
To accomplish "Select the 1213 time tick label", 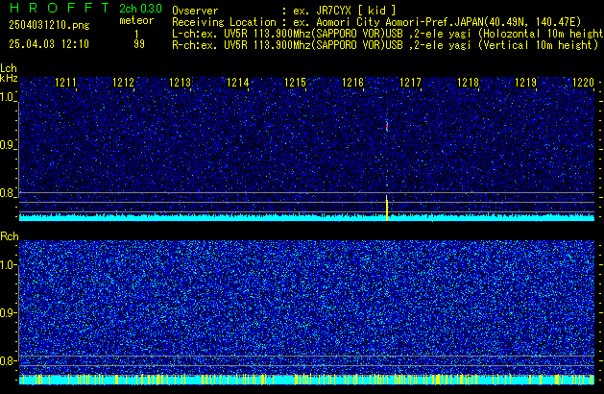I will click(x=181, y=83).
